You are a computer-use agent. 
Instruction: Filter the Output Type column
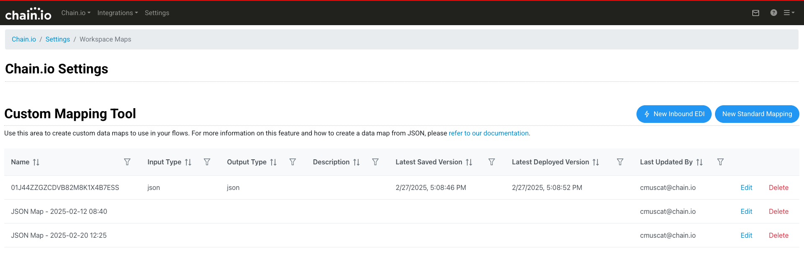[x=293, y=162]
